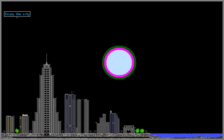
Task: Click the low gate-style building near the trees
Action: 129,129
